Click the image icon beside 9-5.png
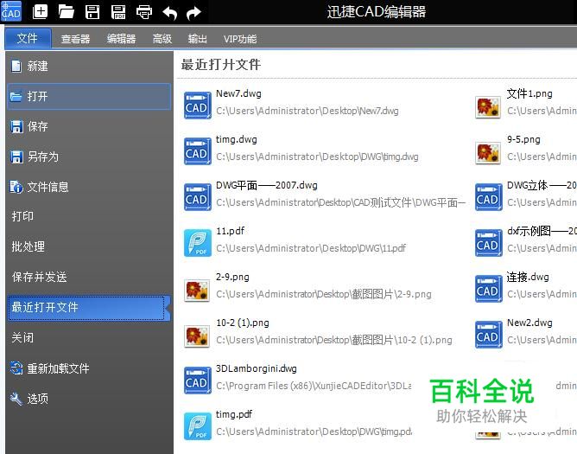 (488, 152)
